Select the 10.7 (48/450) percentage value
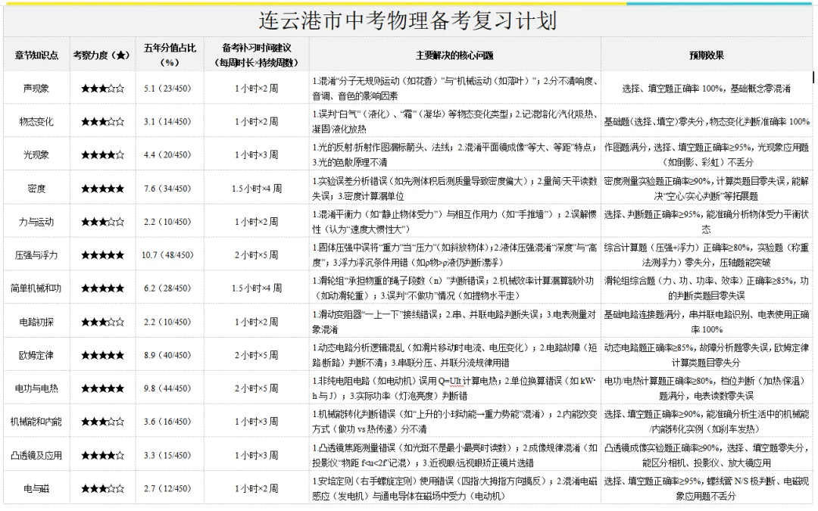 pos(168,255)
